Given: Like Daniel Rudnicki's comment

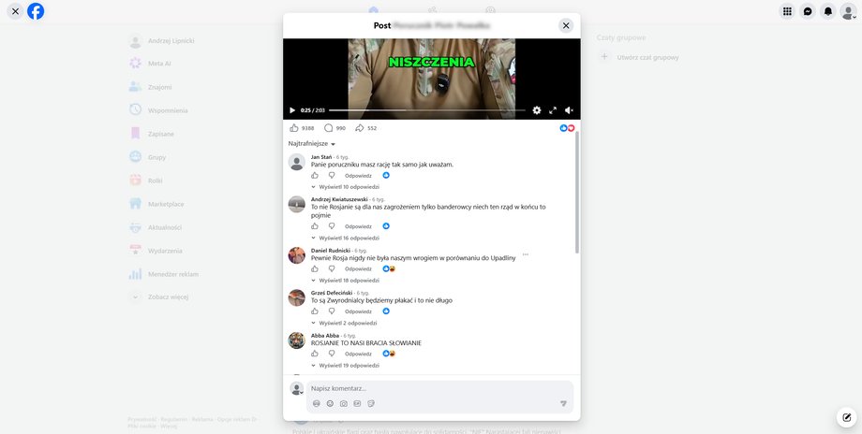Looking at the screenshot, I should tap(315, 268).
